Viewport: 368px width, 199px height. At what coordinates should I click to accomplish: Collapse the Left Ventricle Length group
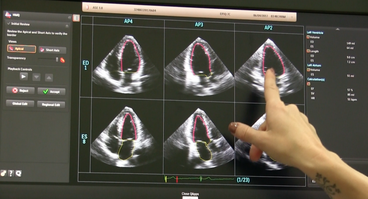(x=308, y=51)
